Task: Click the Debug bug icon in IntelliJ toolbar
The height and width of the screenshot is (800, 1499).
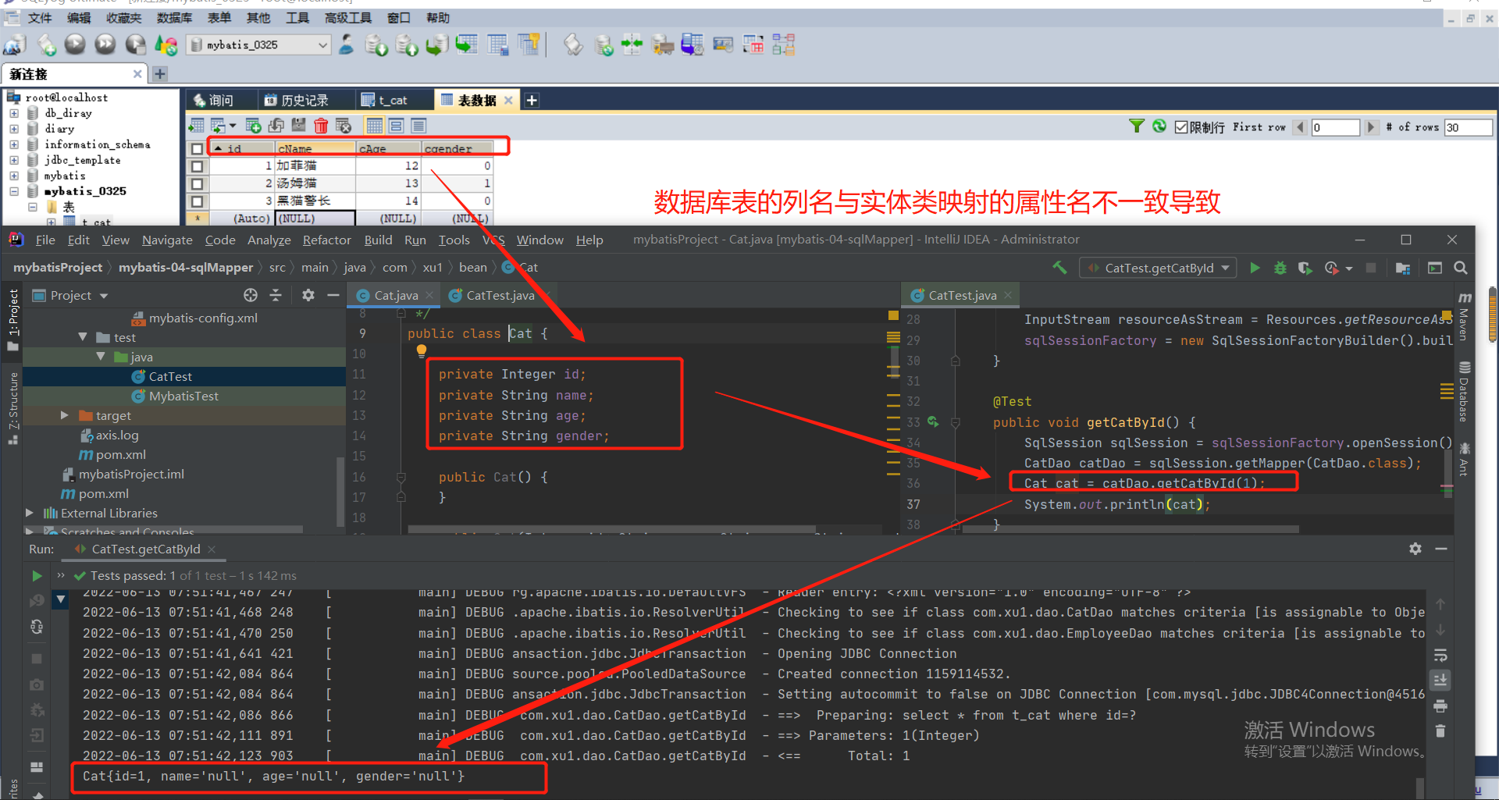Action: tap(1280, 268)
